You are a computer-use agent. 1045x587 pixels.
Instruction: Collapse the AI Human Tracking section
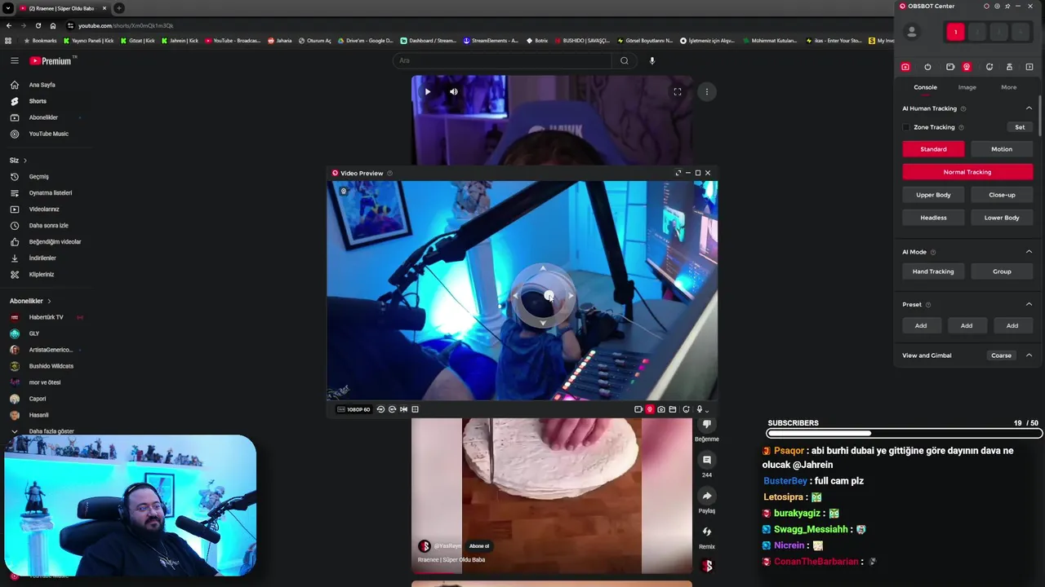coord(1029,108)
